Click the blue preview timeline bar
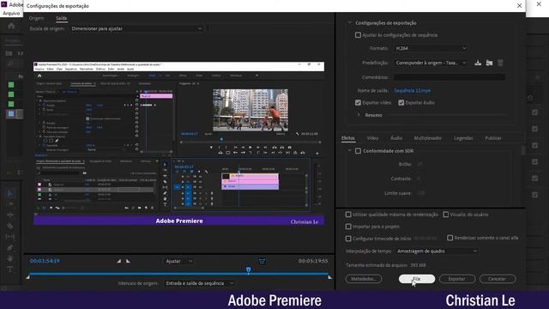 179,274
